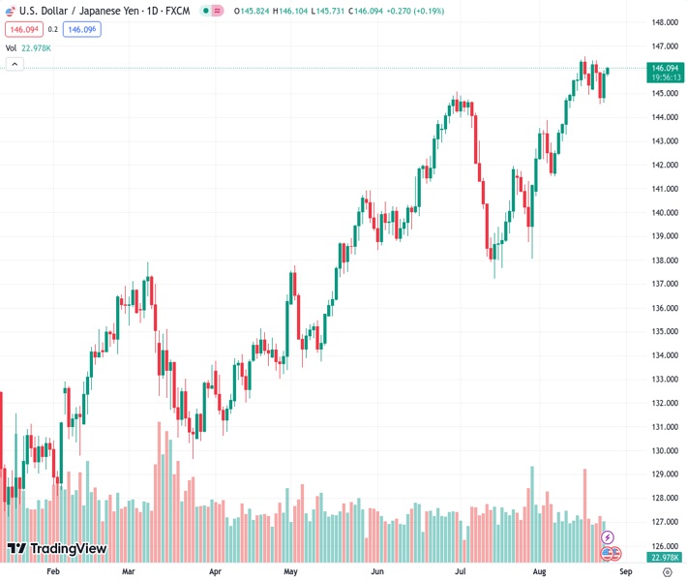Click the purple lightning event marker
This screenshot has width=687, height=581.
pos(608,536)
